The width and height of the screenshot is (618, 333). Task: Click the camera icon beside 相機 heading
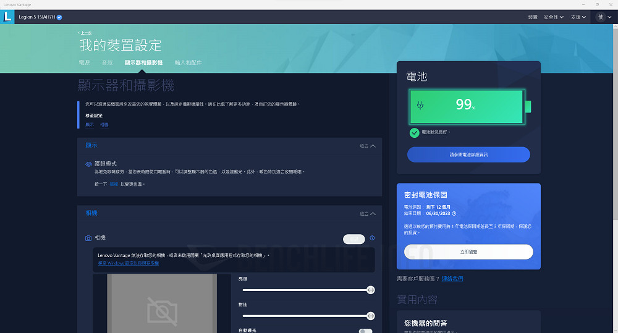(x=88, y=238)
